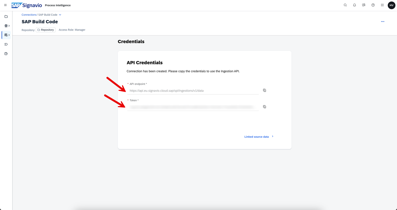
Task: Click the "Access Role: Manager" text
Action: 72,30
